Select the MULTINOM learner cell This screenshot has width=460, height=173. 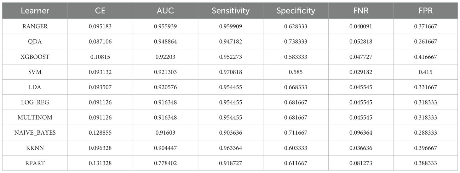coord(35,118)
